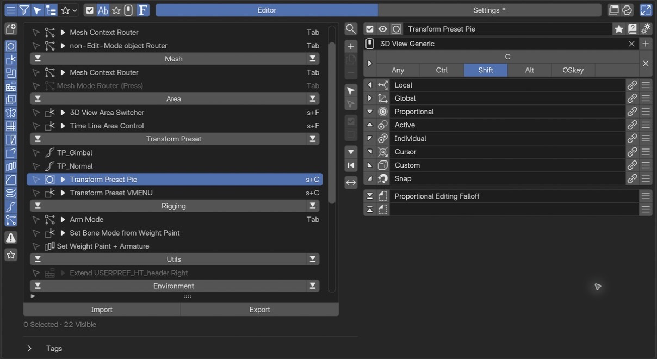
Task: Collapse the Rigging group header
Action: point(38,206)
